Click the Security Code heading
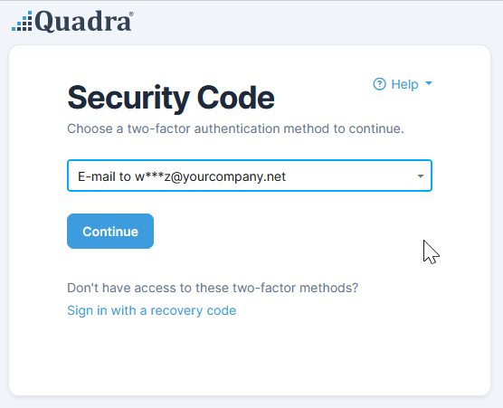 coord(171,98)
